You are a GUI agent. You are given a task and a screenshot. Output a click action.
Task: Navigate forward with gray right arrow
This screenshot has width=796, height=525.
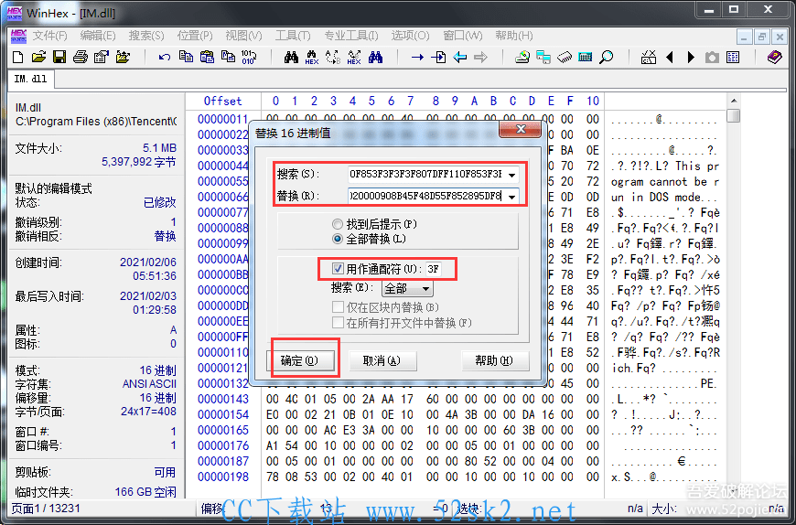(480, 57)
